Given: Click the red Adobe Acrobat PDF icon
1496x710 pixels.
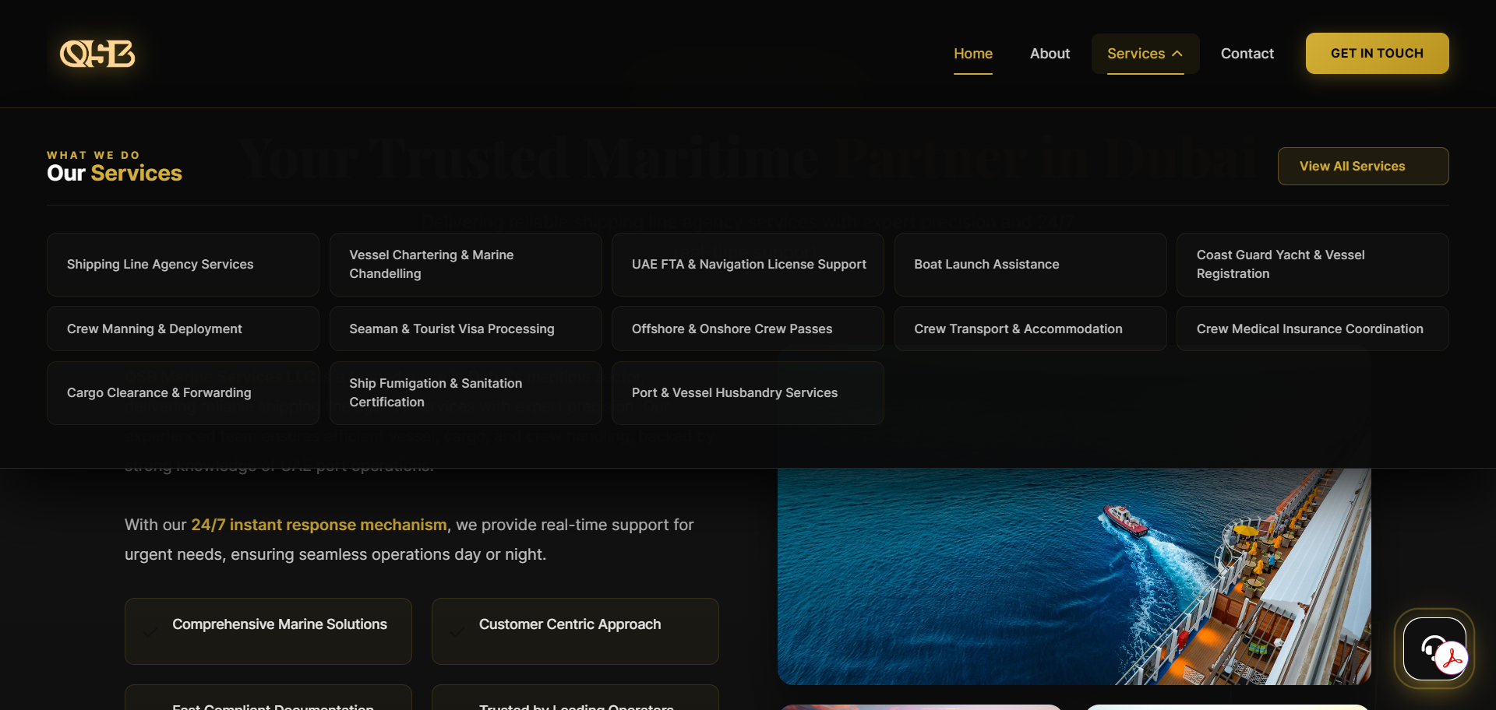Looking at the screenshot, I should click(1452, 659).
